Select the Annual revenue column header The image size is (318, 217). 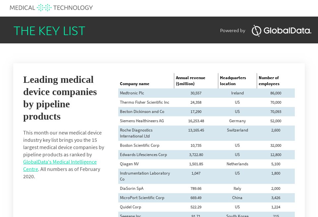point(190,81)
